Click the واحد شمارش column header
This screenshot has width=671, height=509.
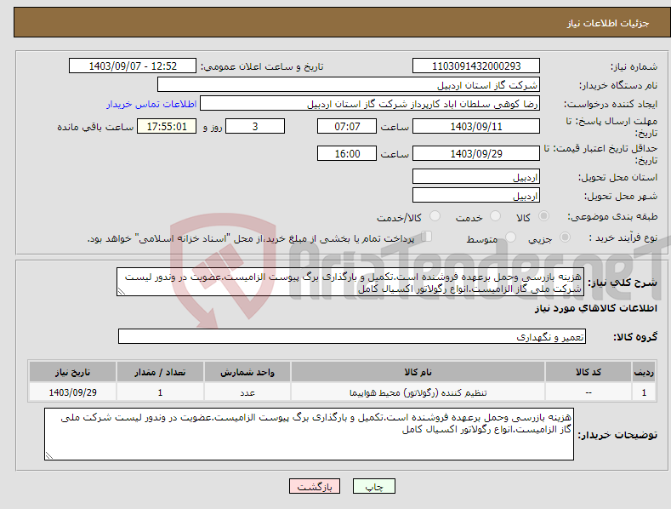(x=247, y=372)
